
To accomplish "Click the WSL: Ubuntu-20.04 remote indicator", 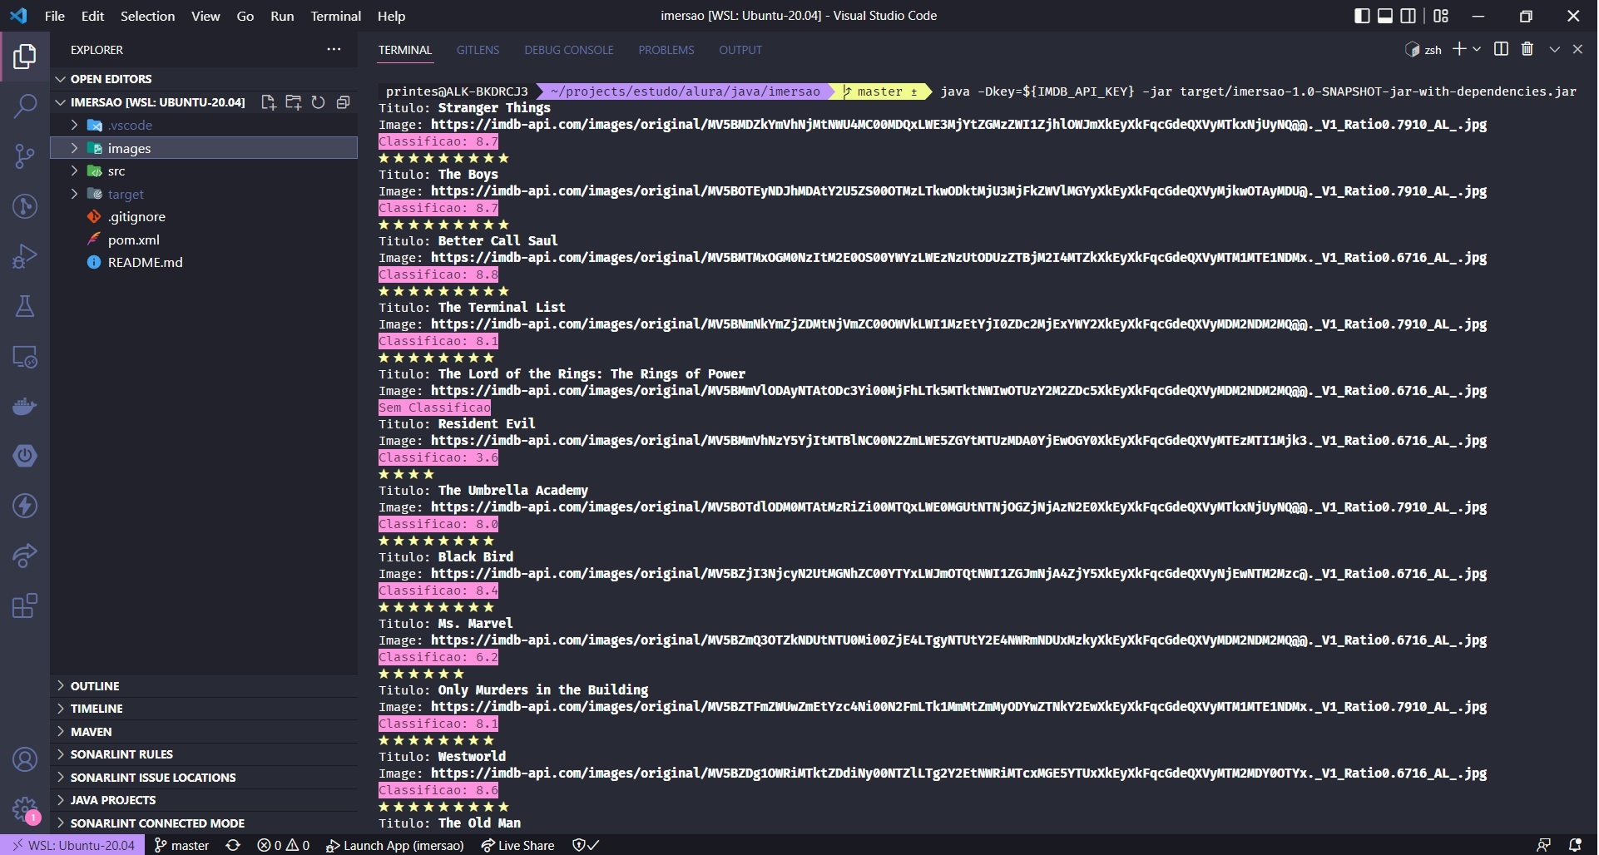I will 73,845.
